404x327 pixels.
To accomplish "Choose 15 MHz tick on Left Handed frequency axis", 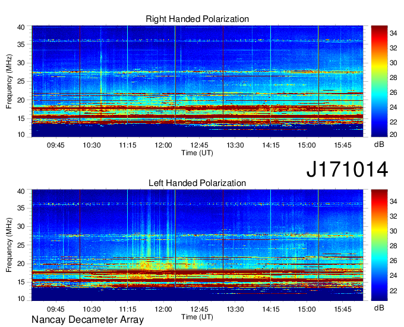I will (21, 283).
